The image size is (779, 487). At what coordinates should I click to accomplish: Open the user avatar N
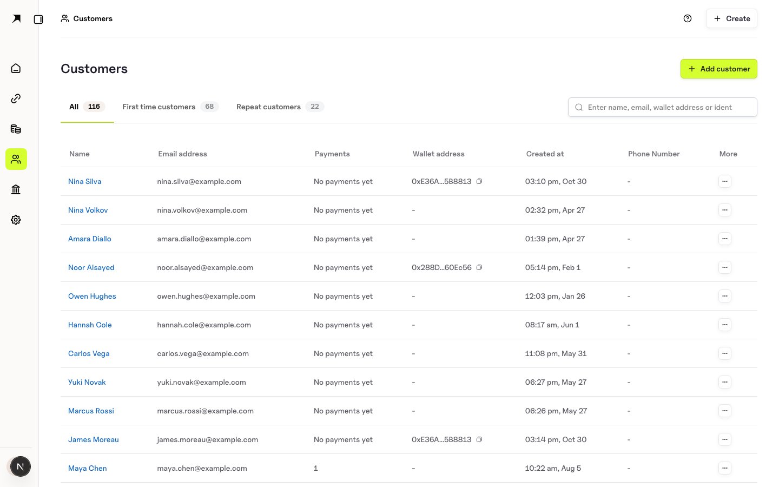tap(20, 466)
